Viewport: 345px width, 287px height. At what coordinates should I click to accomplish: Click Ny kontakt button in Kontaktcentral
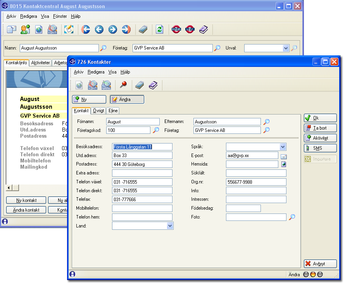tap(26, 200)
